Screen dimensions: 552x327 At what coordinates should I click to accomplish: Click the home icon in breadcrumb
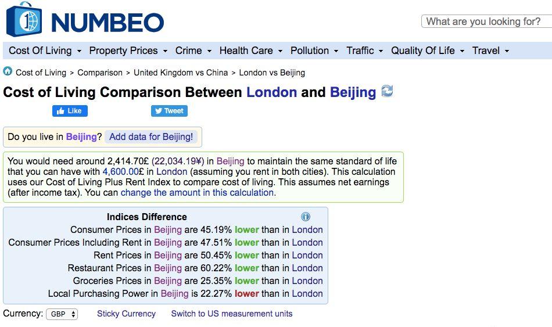(x=8, y=71)
